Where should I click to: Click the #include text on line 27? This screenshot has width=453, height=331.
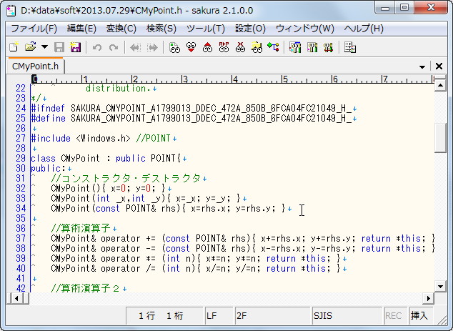pos(51,139)
